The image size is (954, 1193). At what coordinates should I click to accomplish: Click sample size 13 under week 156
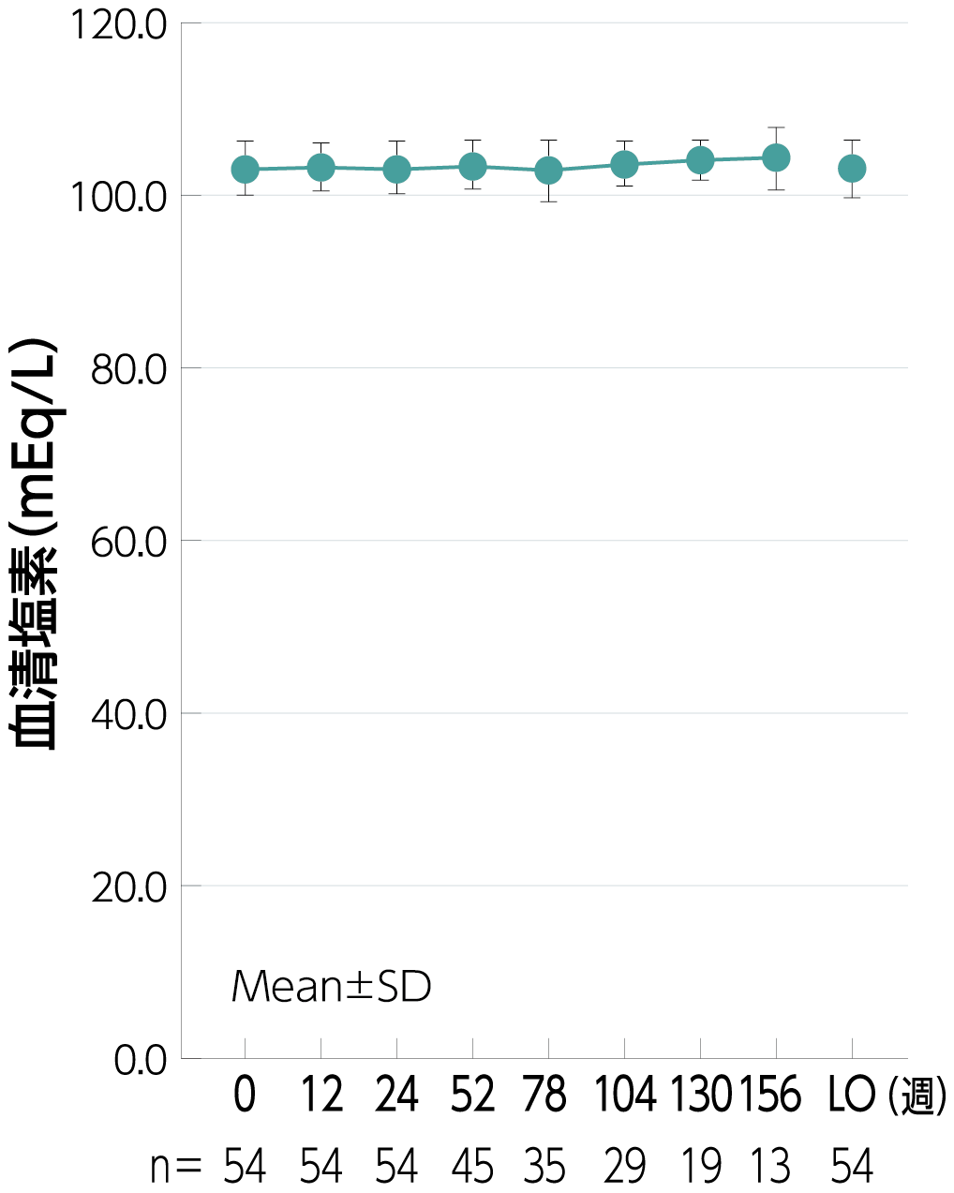point(770,1167)
